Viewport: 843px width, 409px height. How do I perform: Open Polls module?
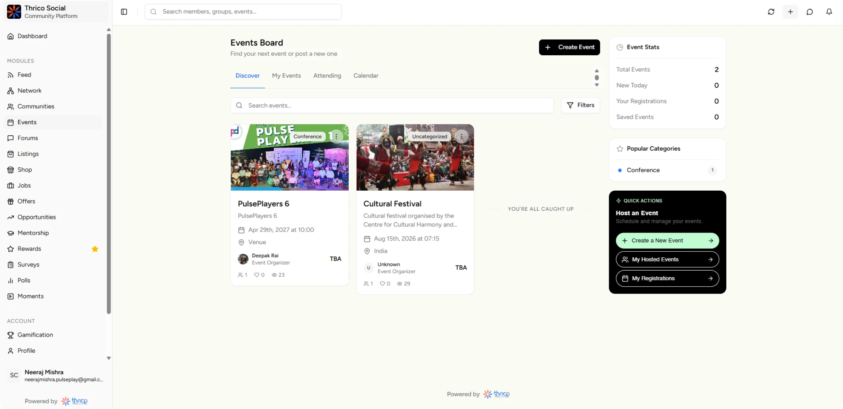tap(53, 281)
